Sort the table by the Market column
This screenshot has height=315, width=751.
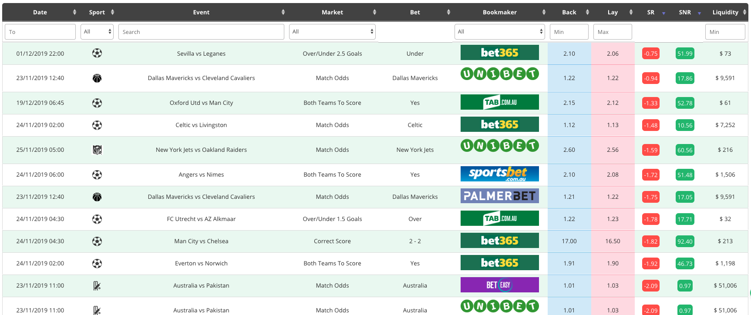(332, 12)
